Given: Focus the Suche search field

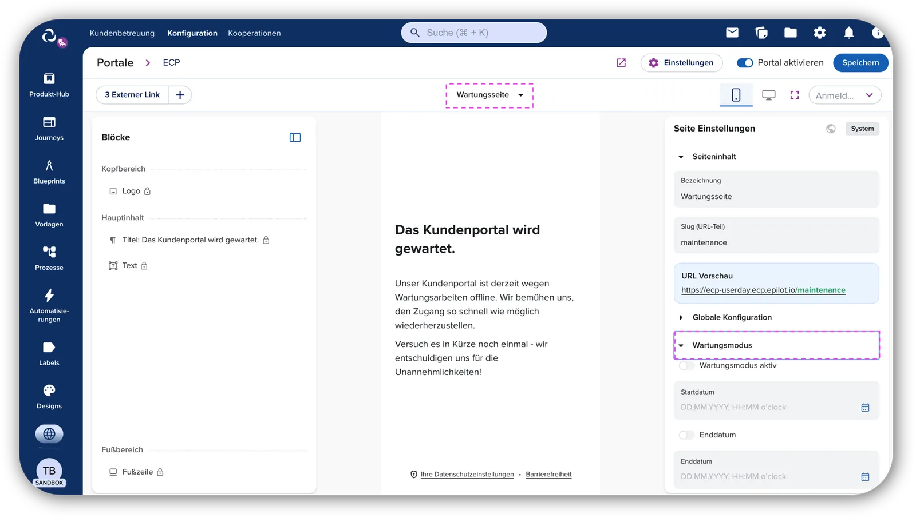Looking at the screenshot, I should coord(474,33).
